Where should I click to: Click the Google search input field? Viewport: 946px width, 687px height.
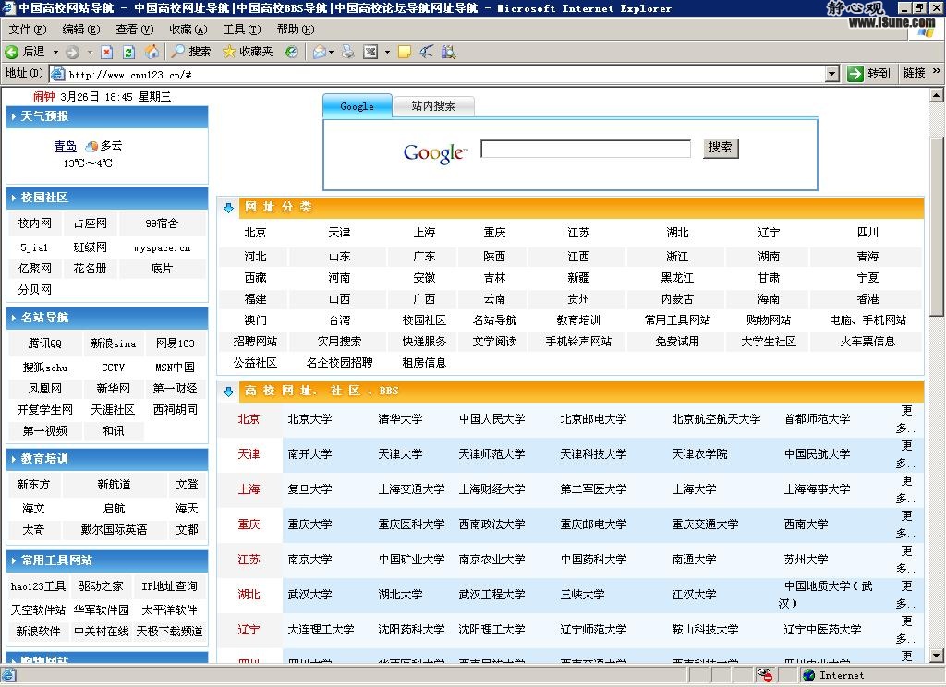pyautogui.click(x=585, y=149)
